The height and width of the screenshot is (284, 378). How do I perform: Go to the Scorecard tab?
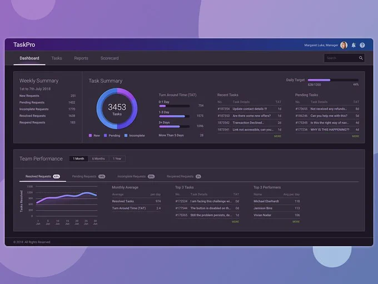(110, 58)
